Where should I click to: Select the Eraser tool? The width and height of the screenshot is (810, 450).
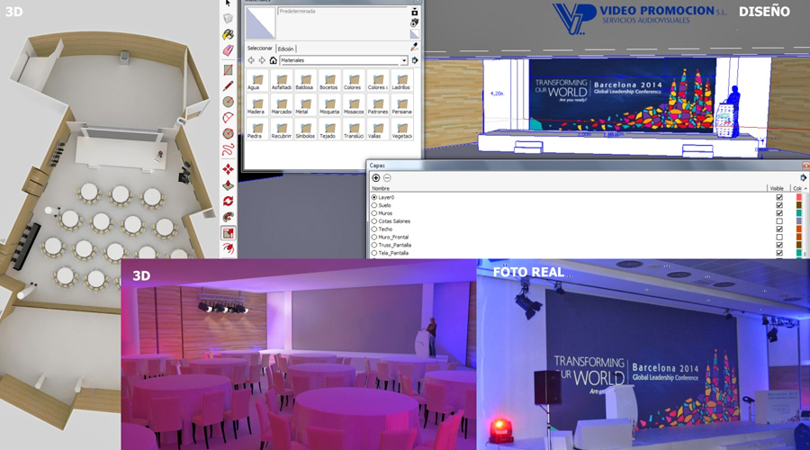[x=228, y=50]
